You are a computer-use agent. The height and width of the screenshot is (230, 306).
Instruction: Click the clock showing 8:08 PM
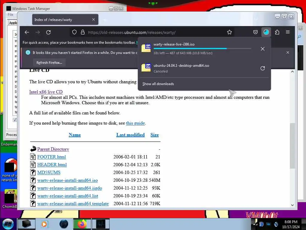pos(291,222)
